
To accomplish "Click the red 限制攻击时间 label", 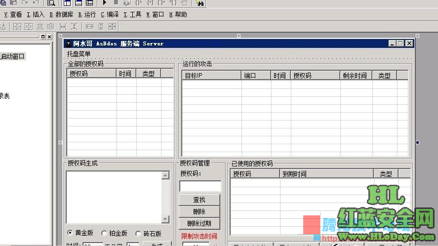I will tap(199, 236).
